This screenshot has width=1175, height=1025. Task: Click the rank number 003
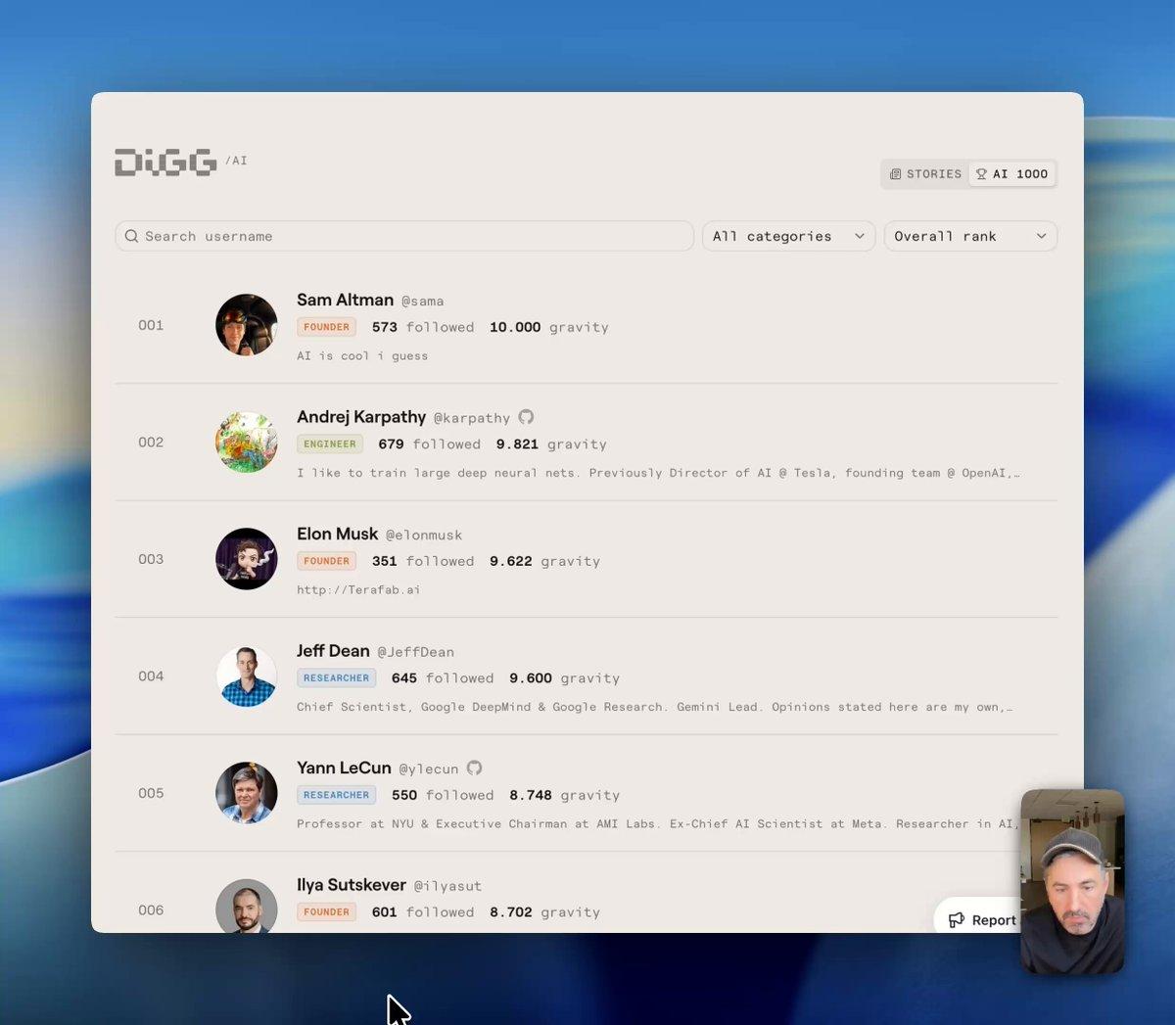click(x=151, y=559)
